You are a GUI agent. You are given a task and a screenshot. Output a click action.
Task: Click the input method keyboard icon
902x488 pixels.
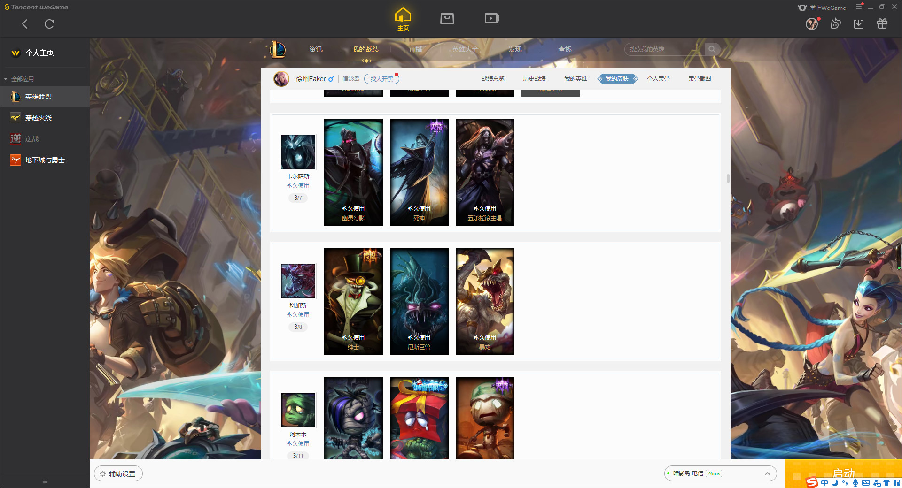click(x=866, y=483)
